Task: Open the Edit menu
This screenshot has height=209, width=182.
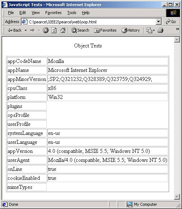Action: pyautogui.click(x=23, y=13)
